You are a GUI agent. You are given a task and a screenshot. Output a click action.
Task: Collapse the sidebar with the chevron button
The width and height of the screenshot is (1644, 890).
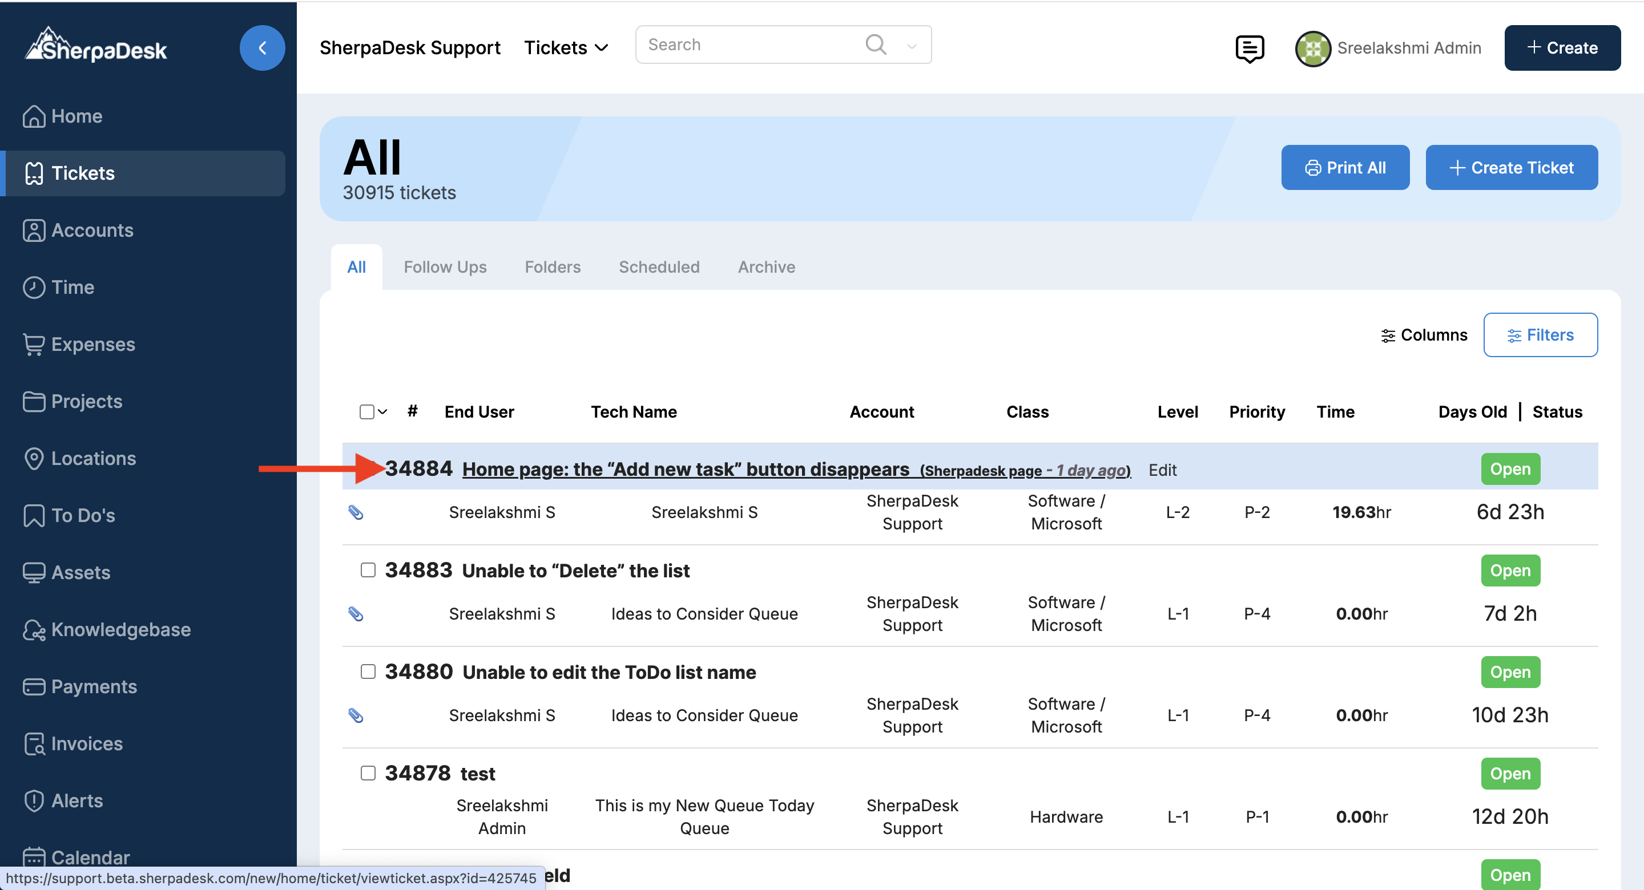point(261,48)
